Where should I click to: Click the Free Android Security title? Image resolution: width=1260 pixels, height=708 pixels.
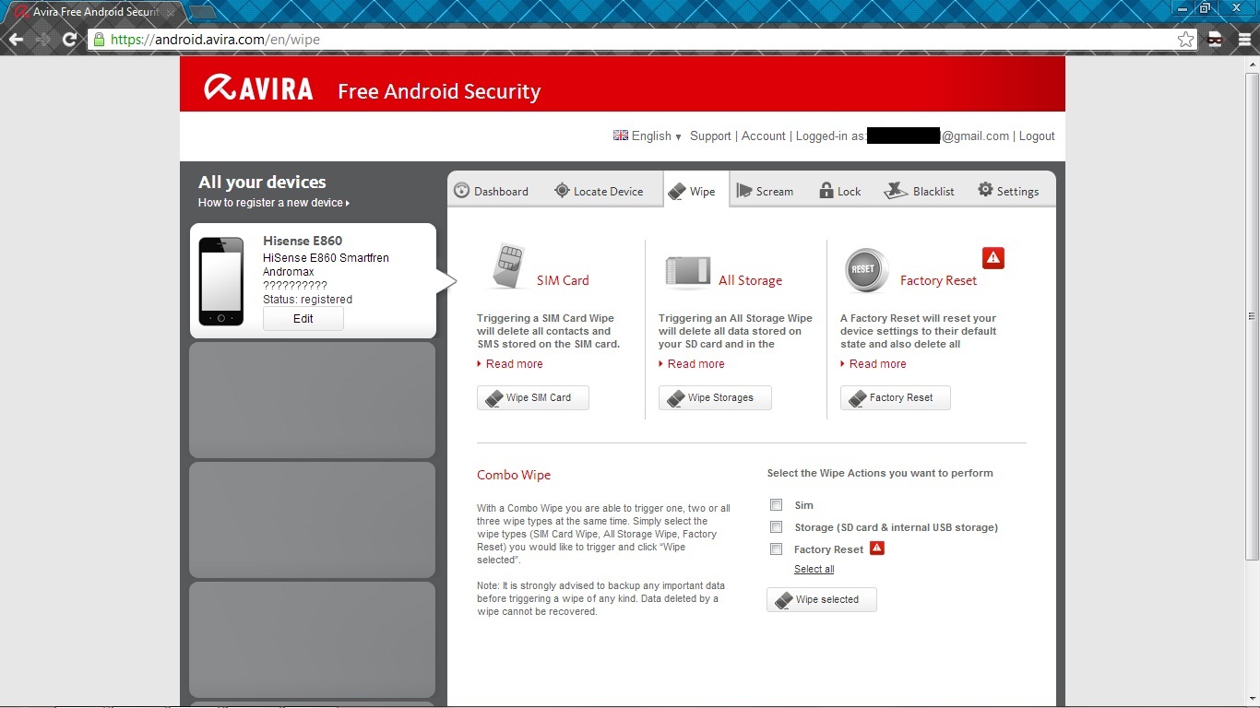pyautogui.click(x=439, y=91)
